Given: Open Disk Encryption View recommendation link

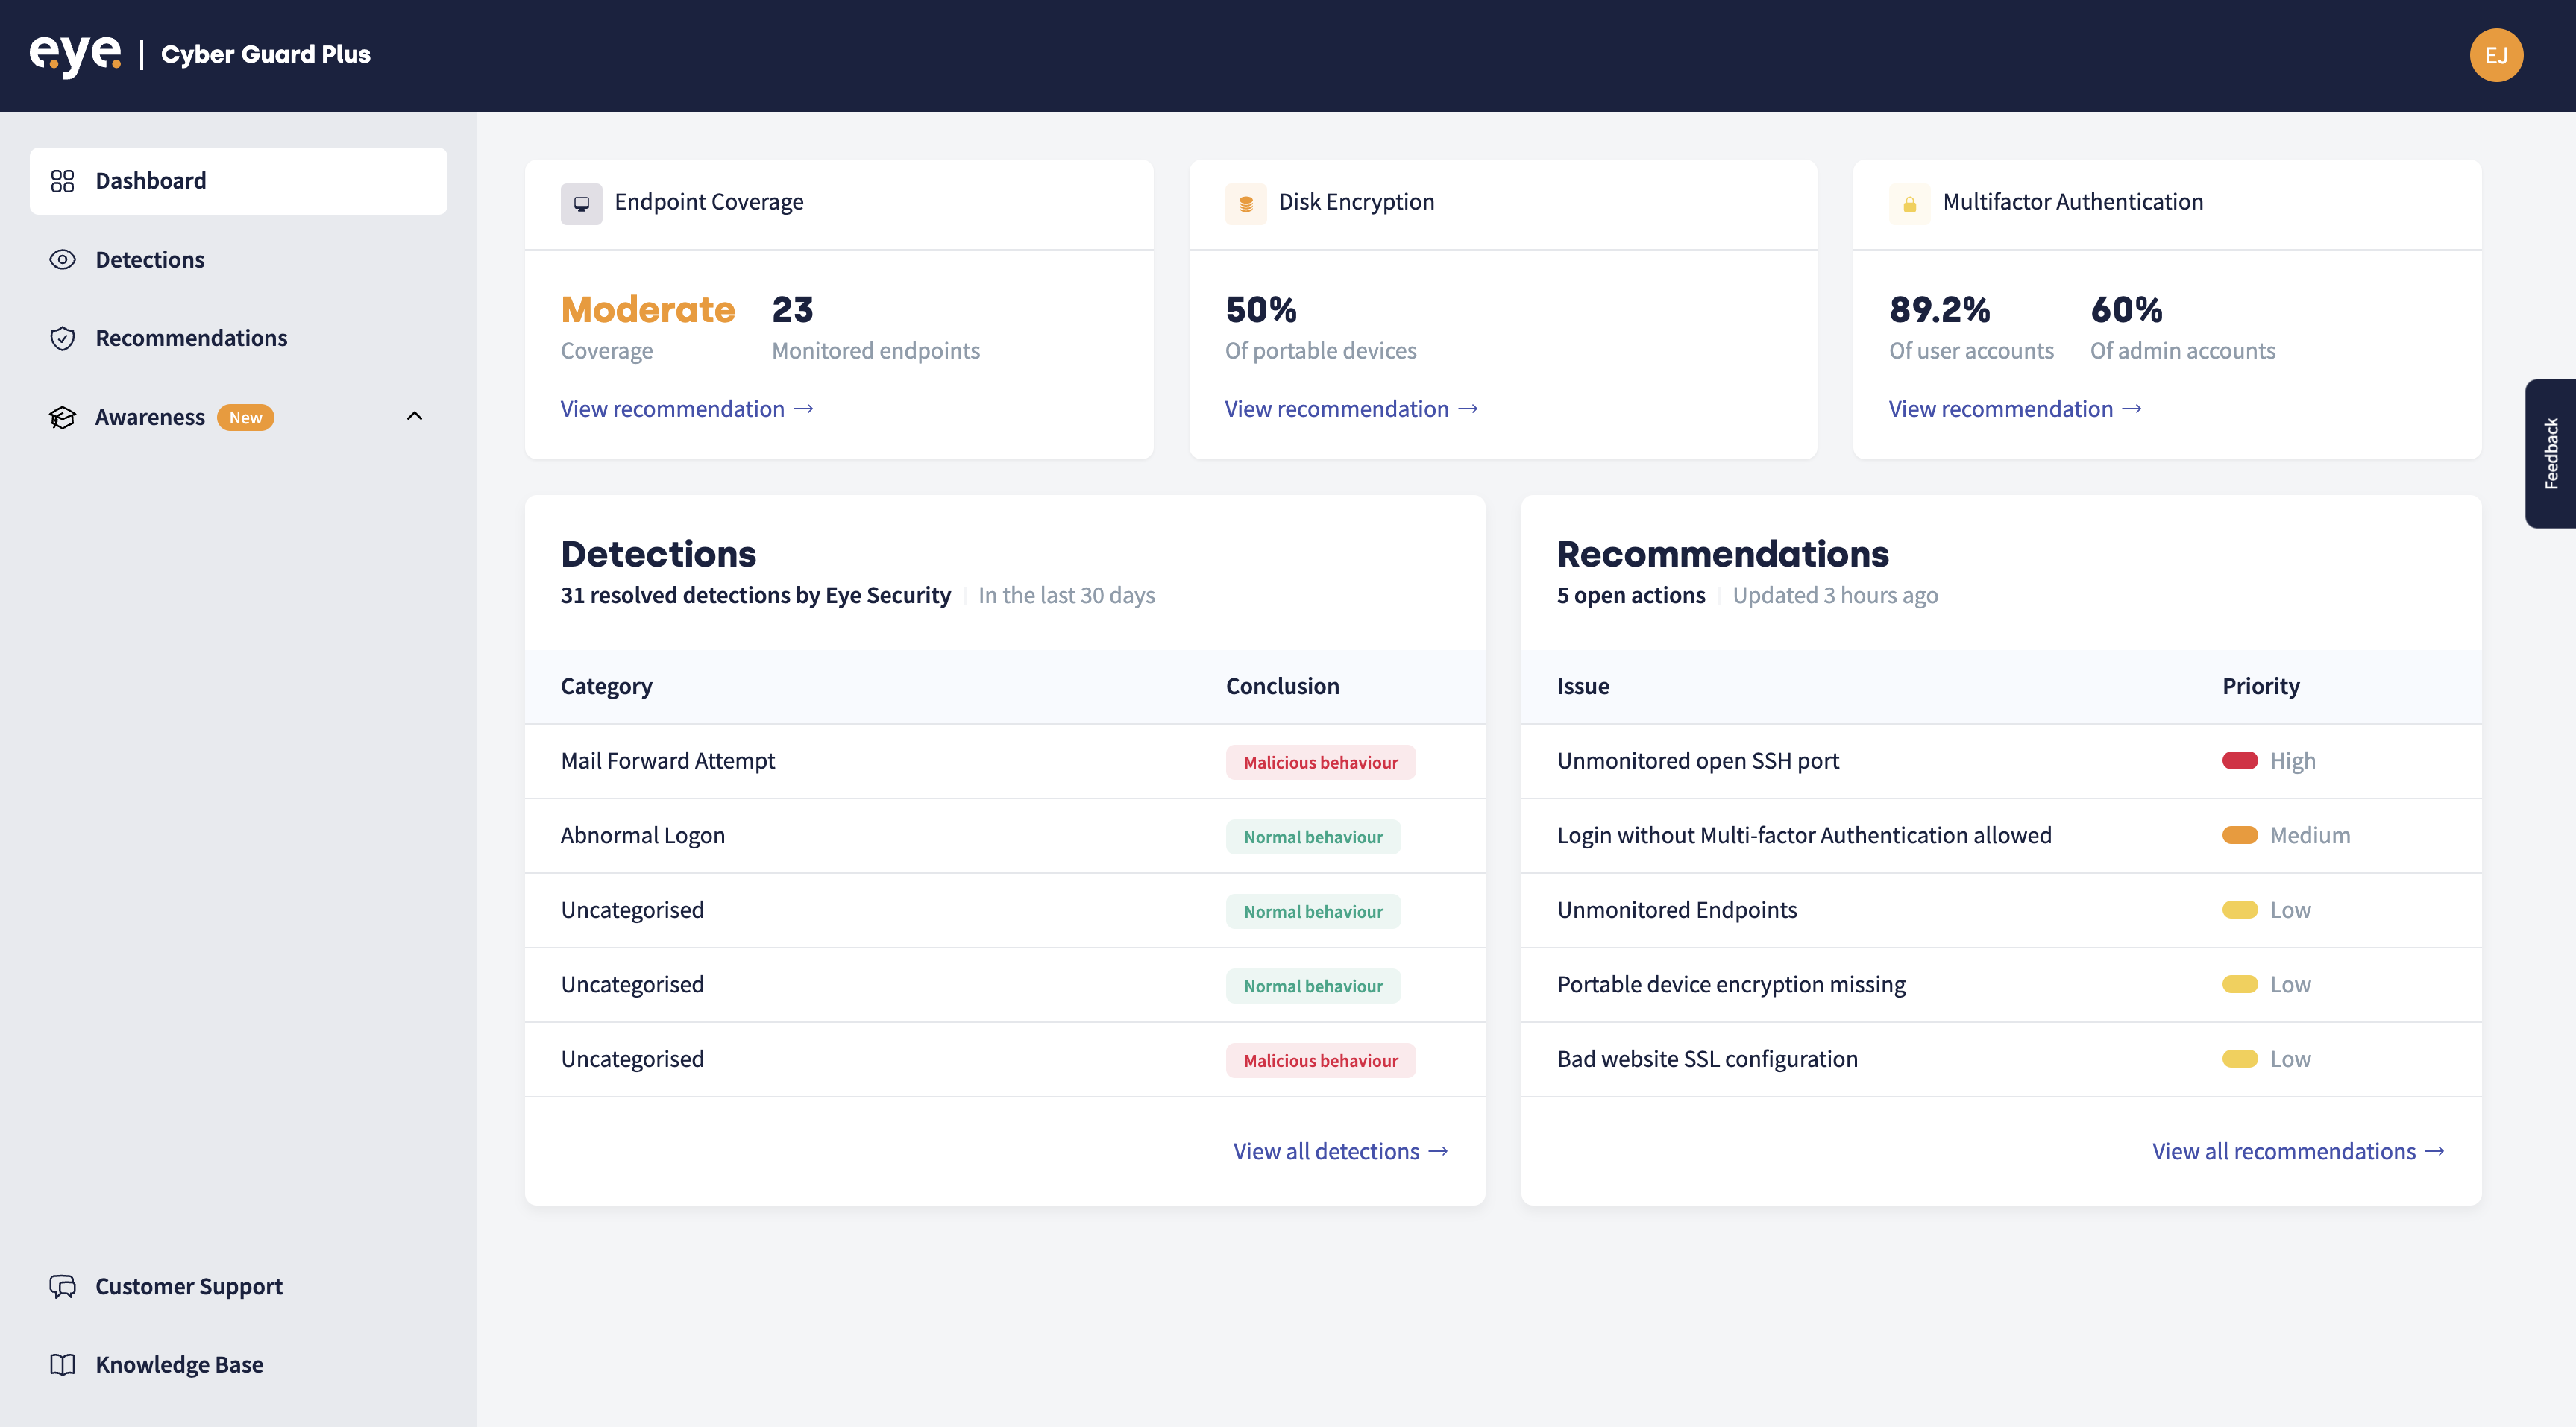Looking at the screenshot, I should pos(1350,409).
